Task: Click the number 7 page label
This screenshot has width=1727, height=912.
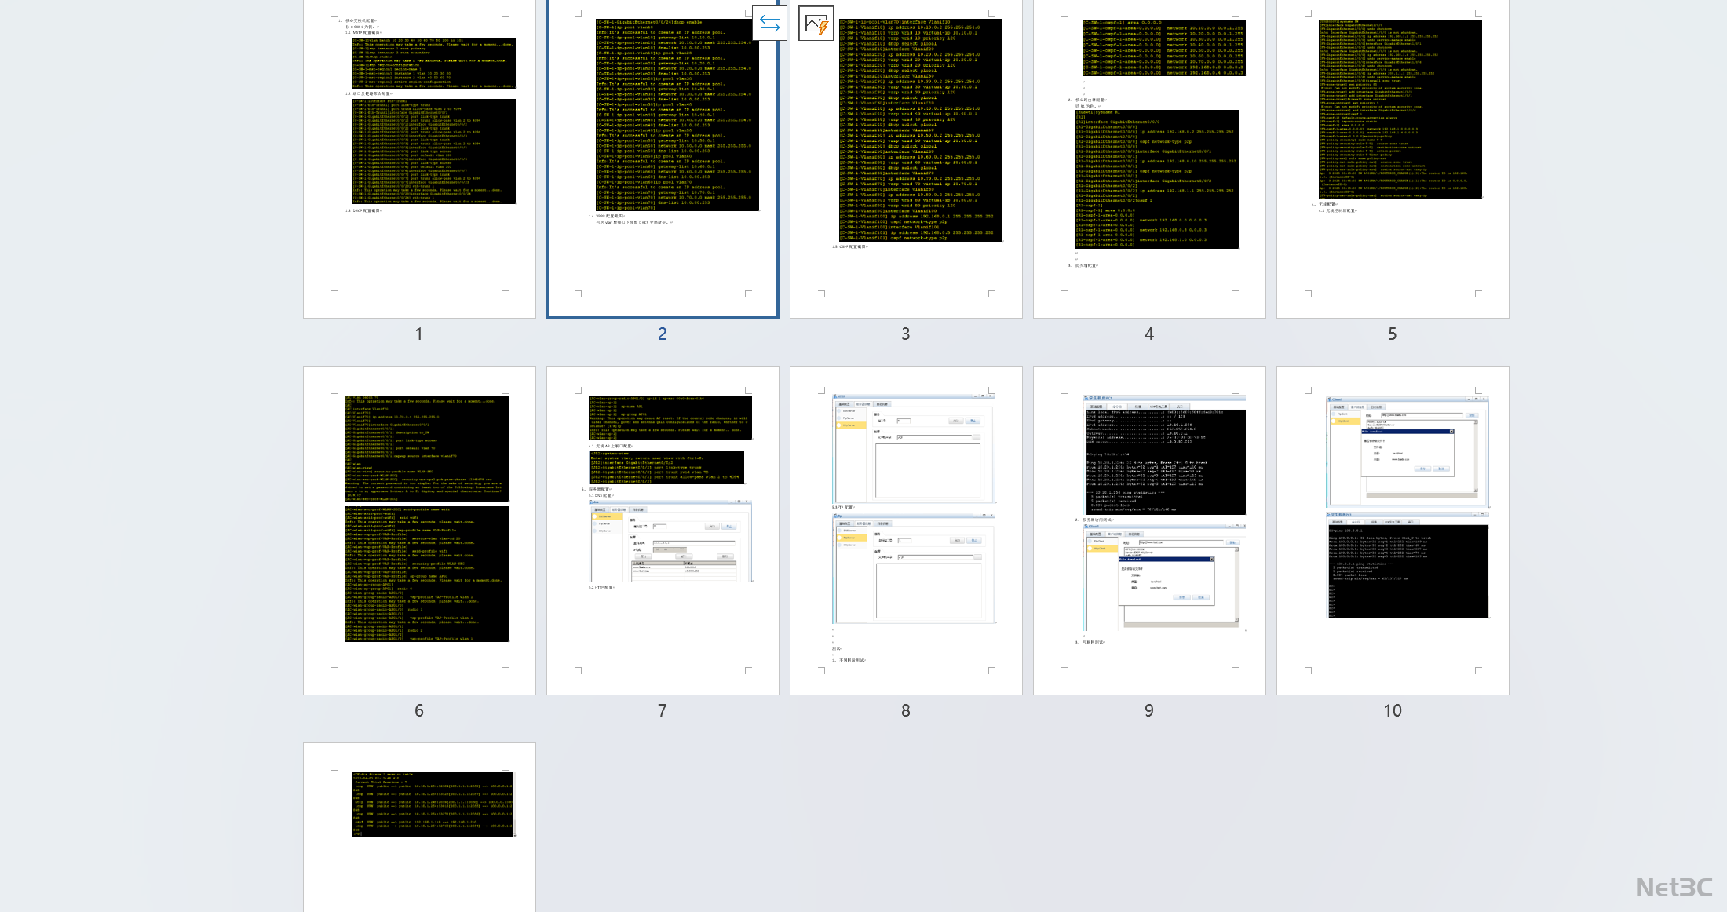Action: pos(663,711)
